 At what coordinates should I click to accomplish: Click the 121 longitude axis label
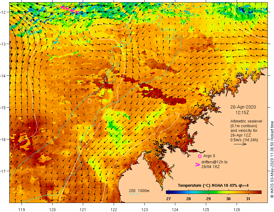[83, 210]
